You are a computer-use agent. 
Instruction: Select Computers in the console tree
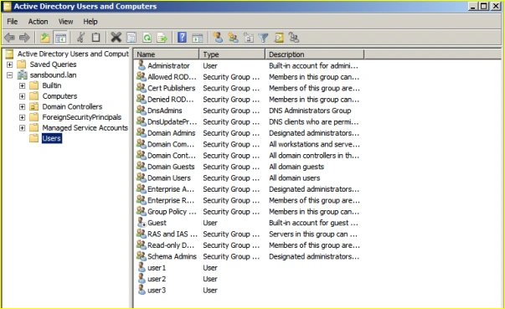(59, 96)
